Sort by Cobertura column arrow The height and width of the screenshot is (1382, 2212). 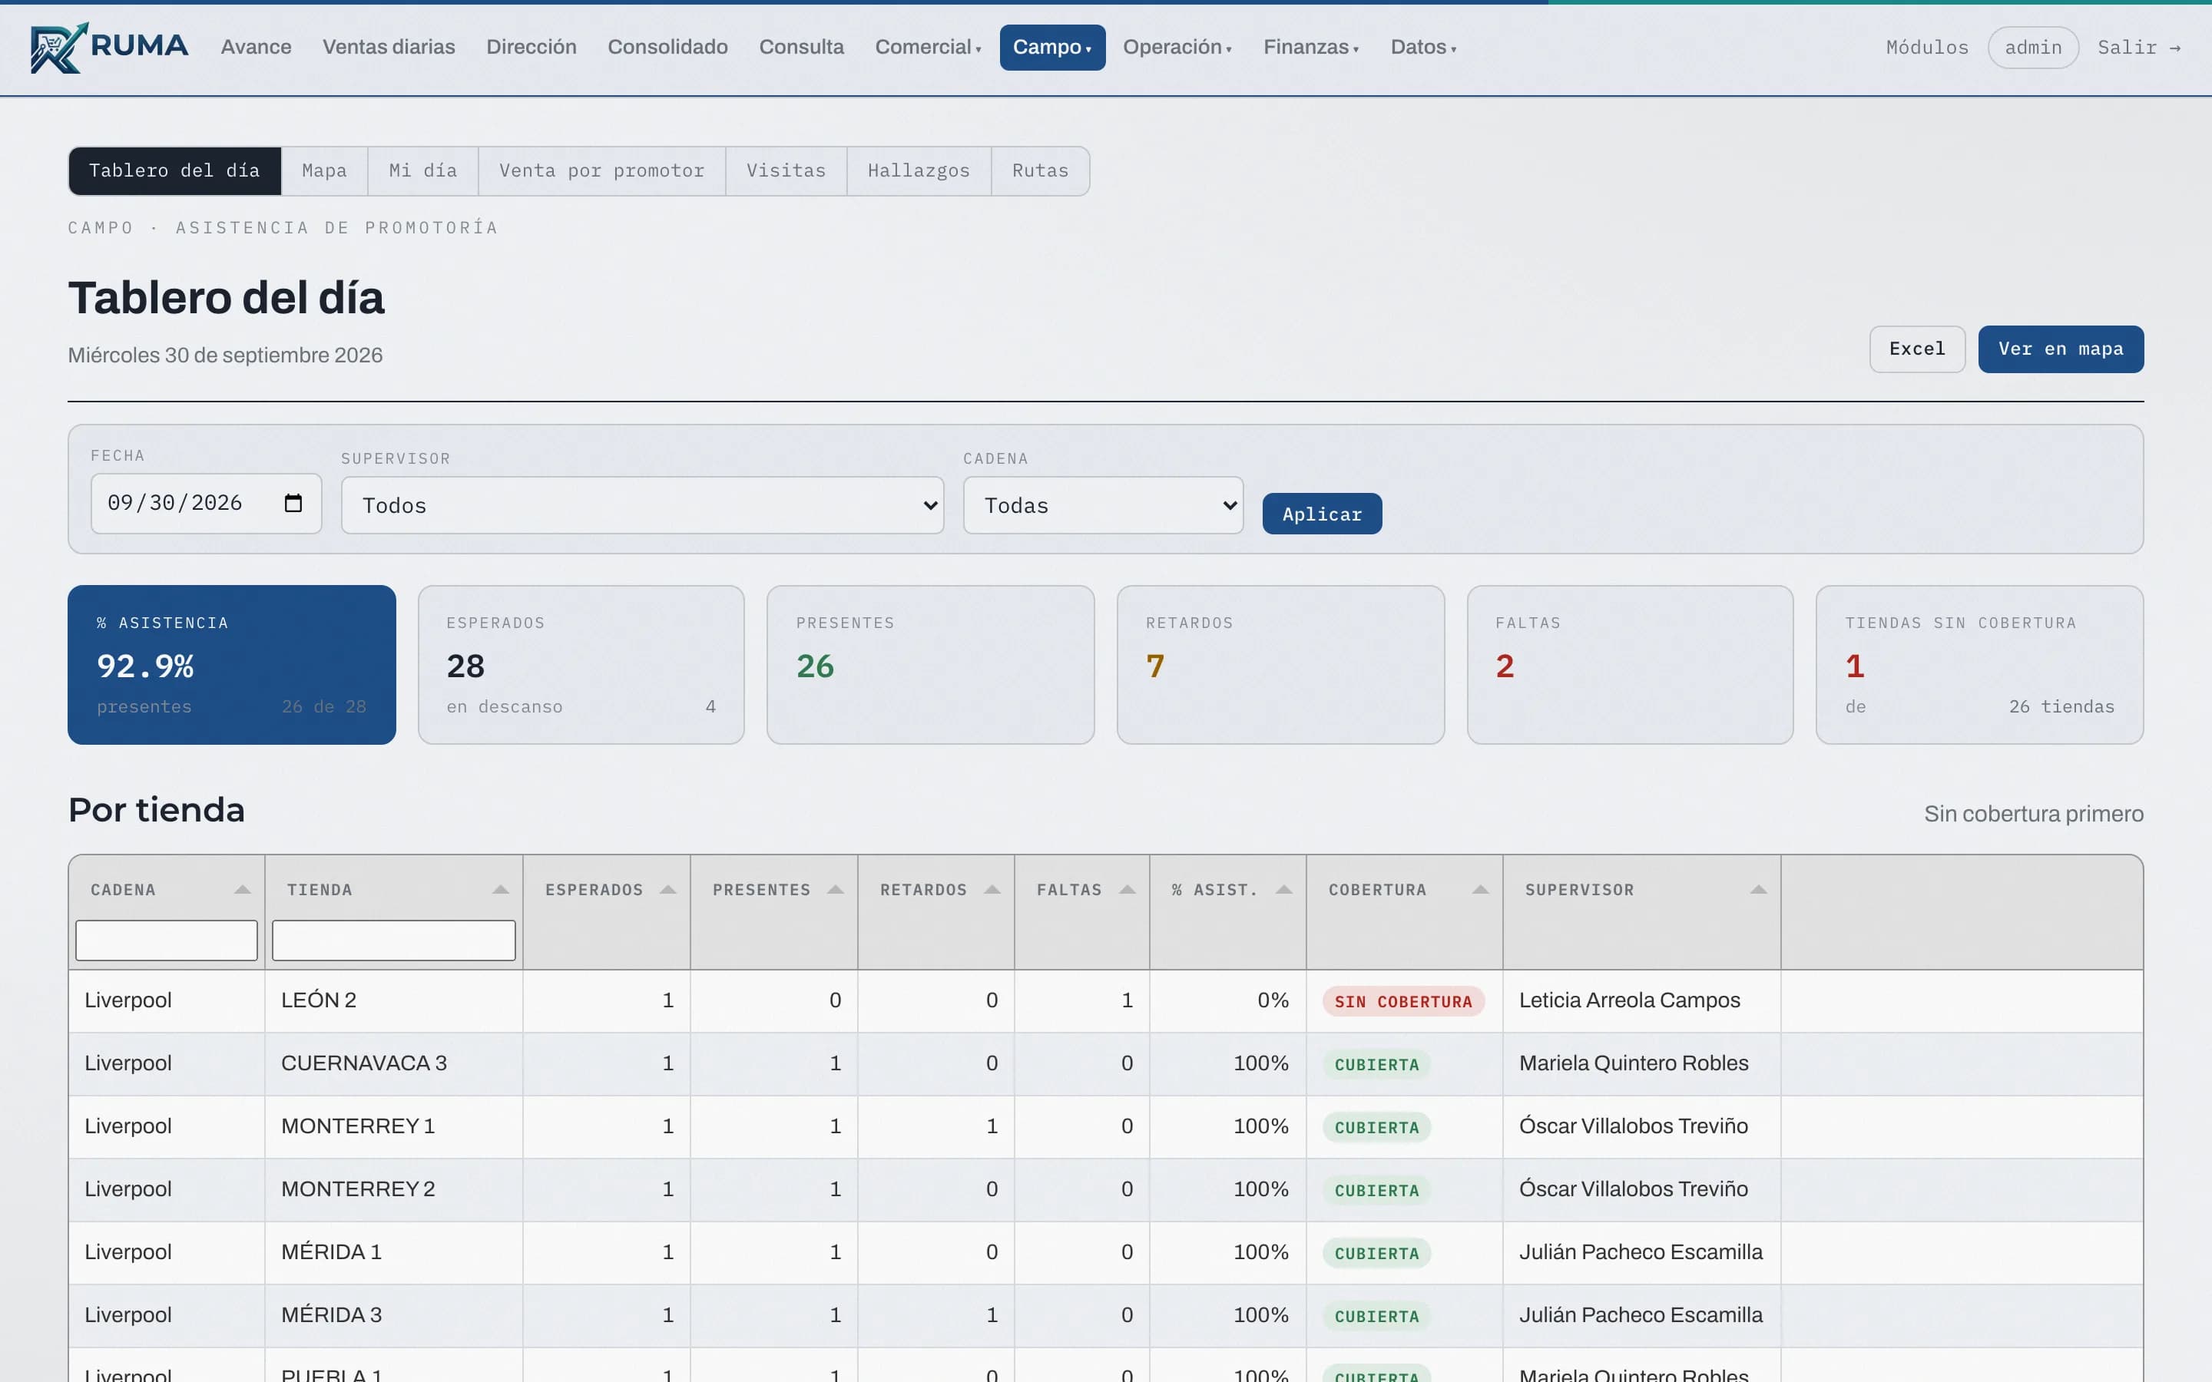pos(1481,889)
